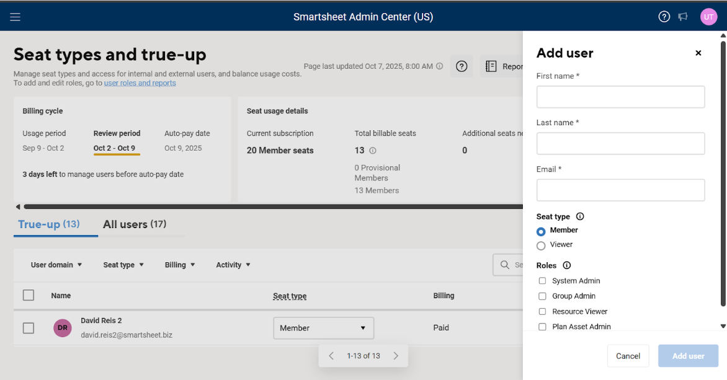Open the Activity filter dropdown
This screenshot has width=727, height=380.
(x=233, y=265)
